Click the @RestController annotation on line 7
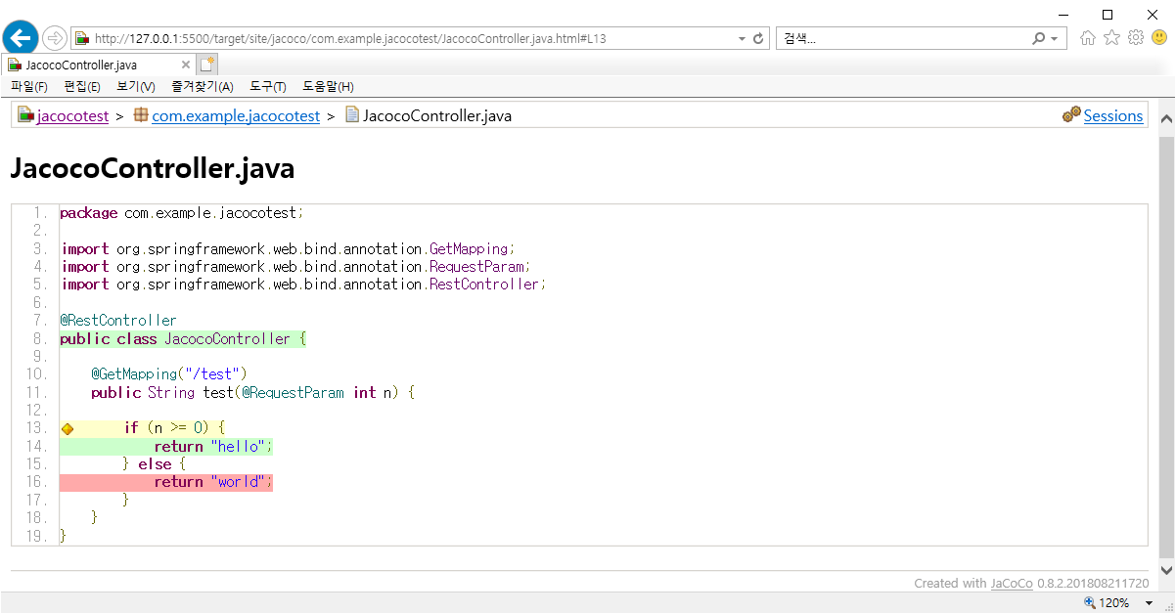This screenshot has width=1176, height=614. tap(118, 321)
